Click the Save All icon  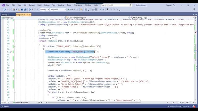pos(25,10)
